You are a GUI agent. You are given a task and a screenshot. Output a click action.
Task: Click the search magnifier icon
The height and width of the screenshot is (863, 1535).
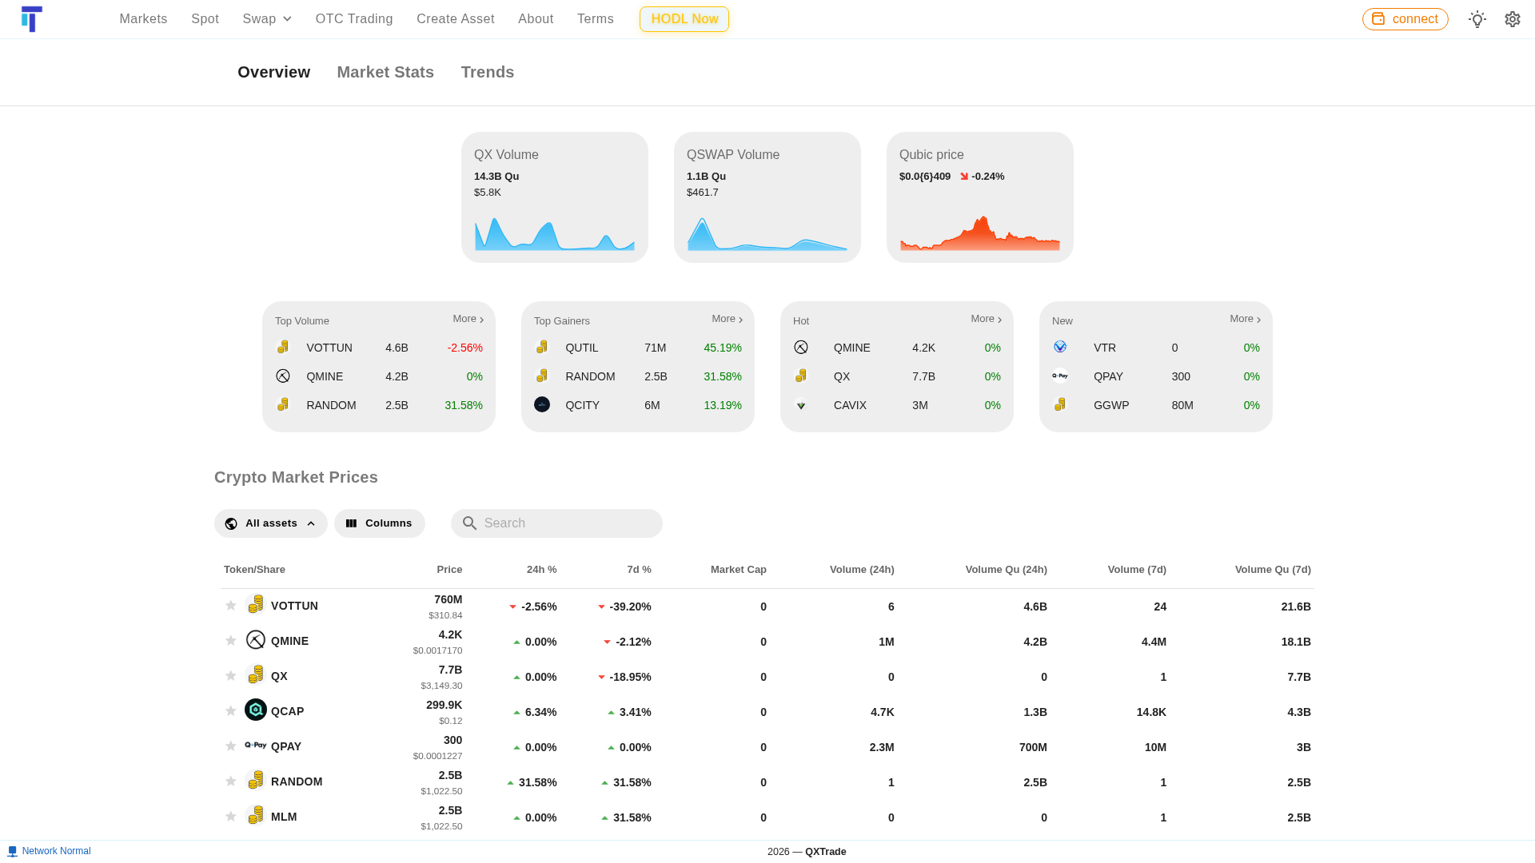click(x=470, y=523)
